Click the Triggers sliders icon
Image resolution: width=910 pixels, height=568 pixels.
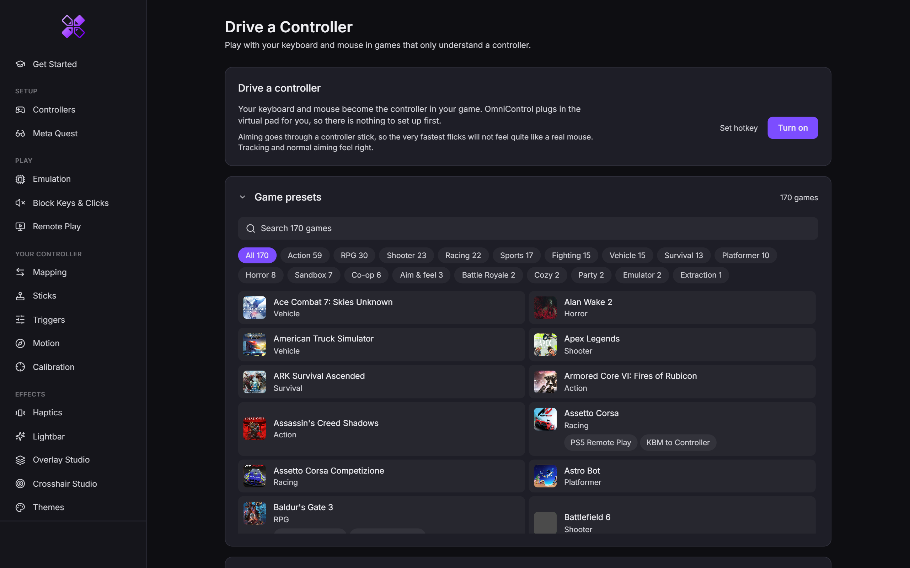click(20, 320)
